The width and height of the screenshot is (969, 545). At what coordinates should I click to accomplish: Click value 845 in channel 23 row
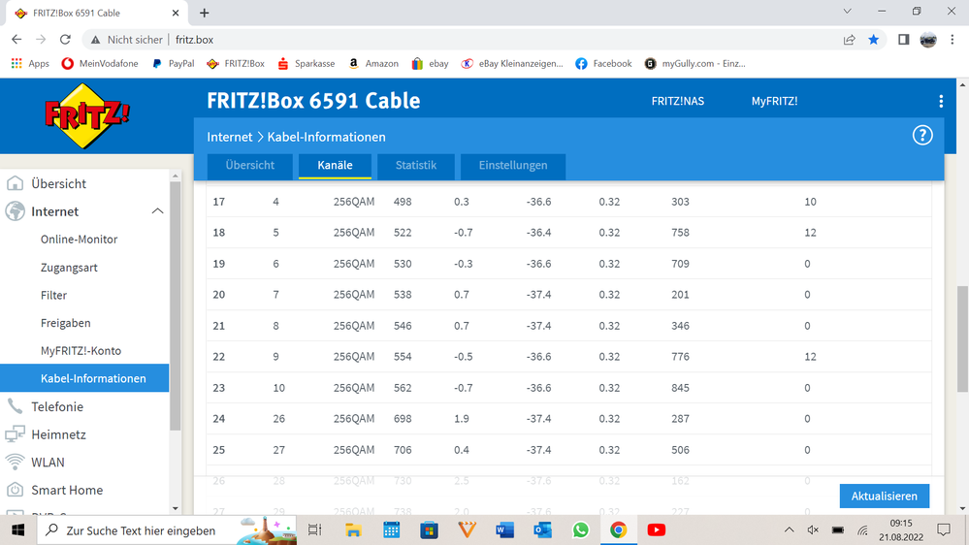point(680,388)
